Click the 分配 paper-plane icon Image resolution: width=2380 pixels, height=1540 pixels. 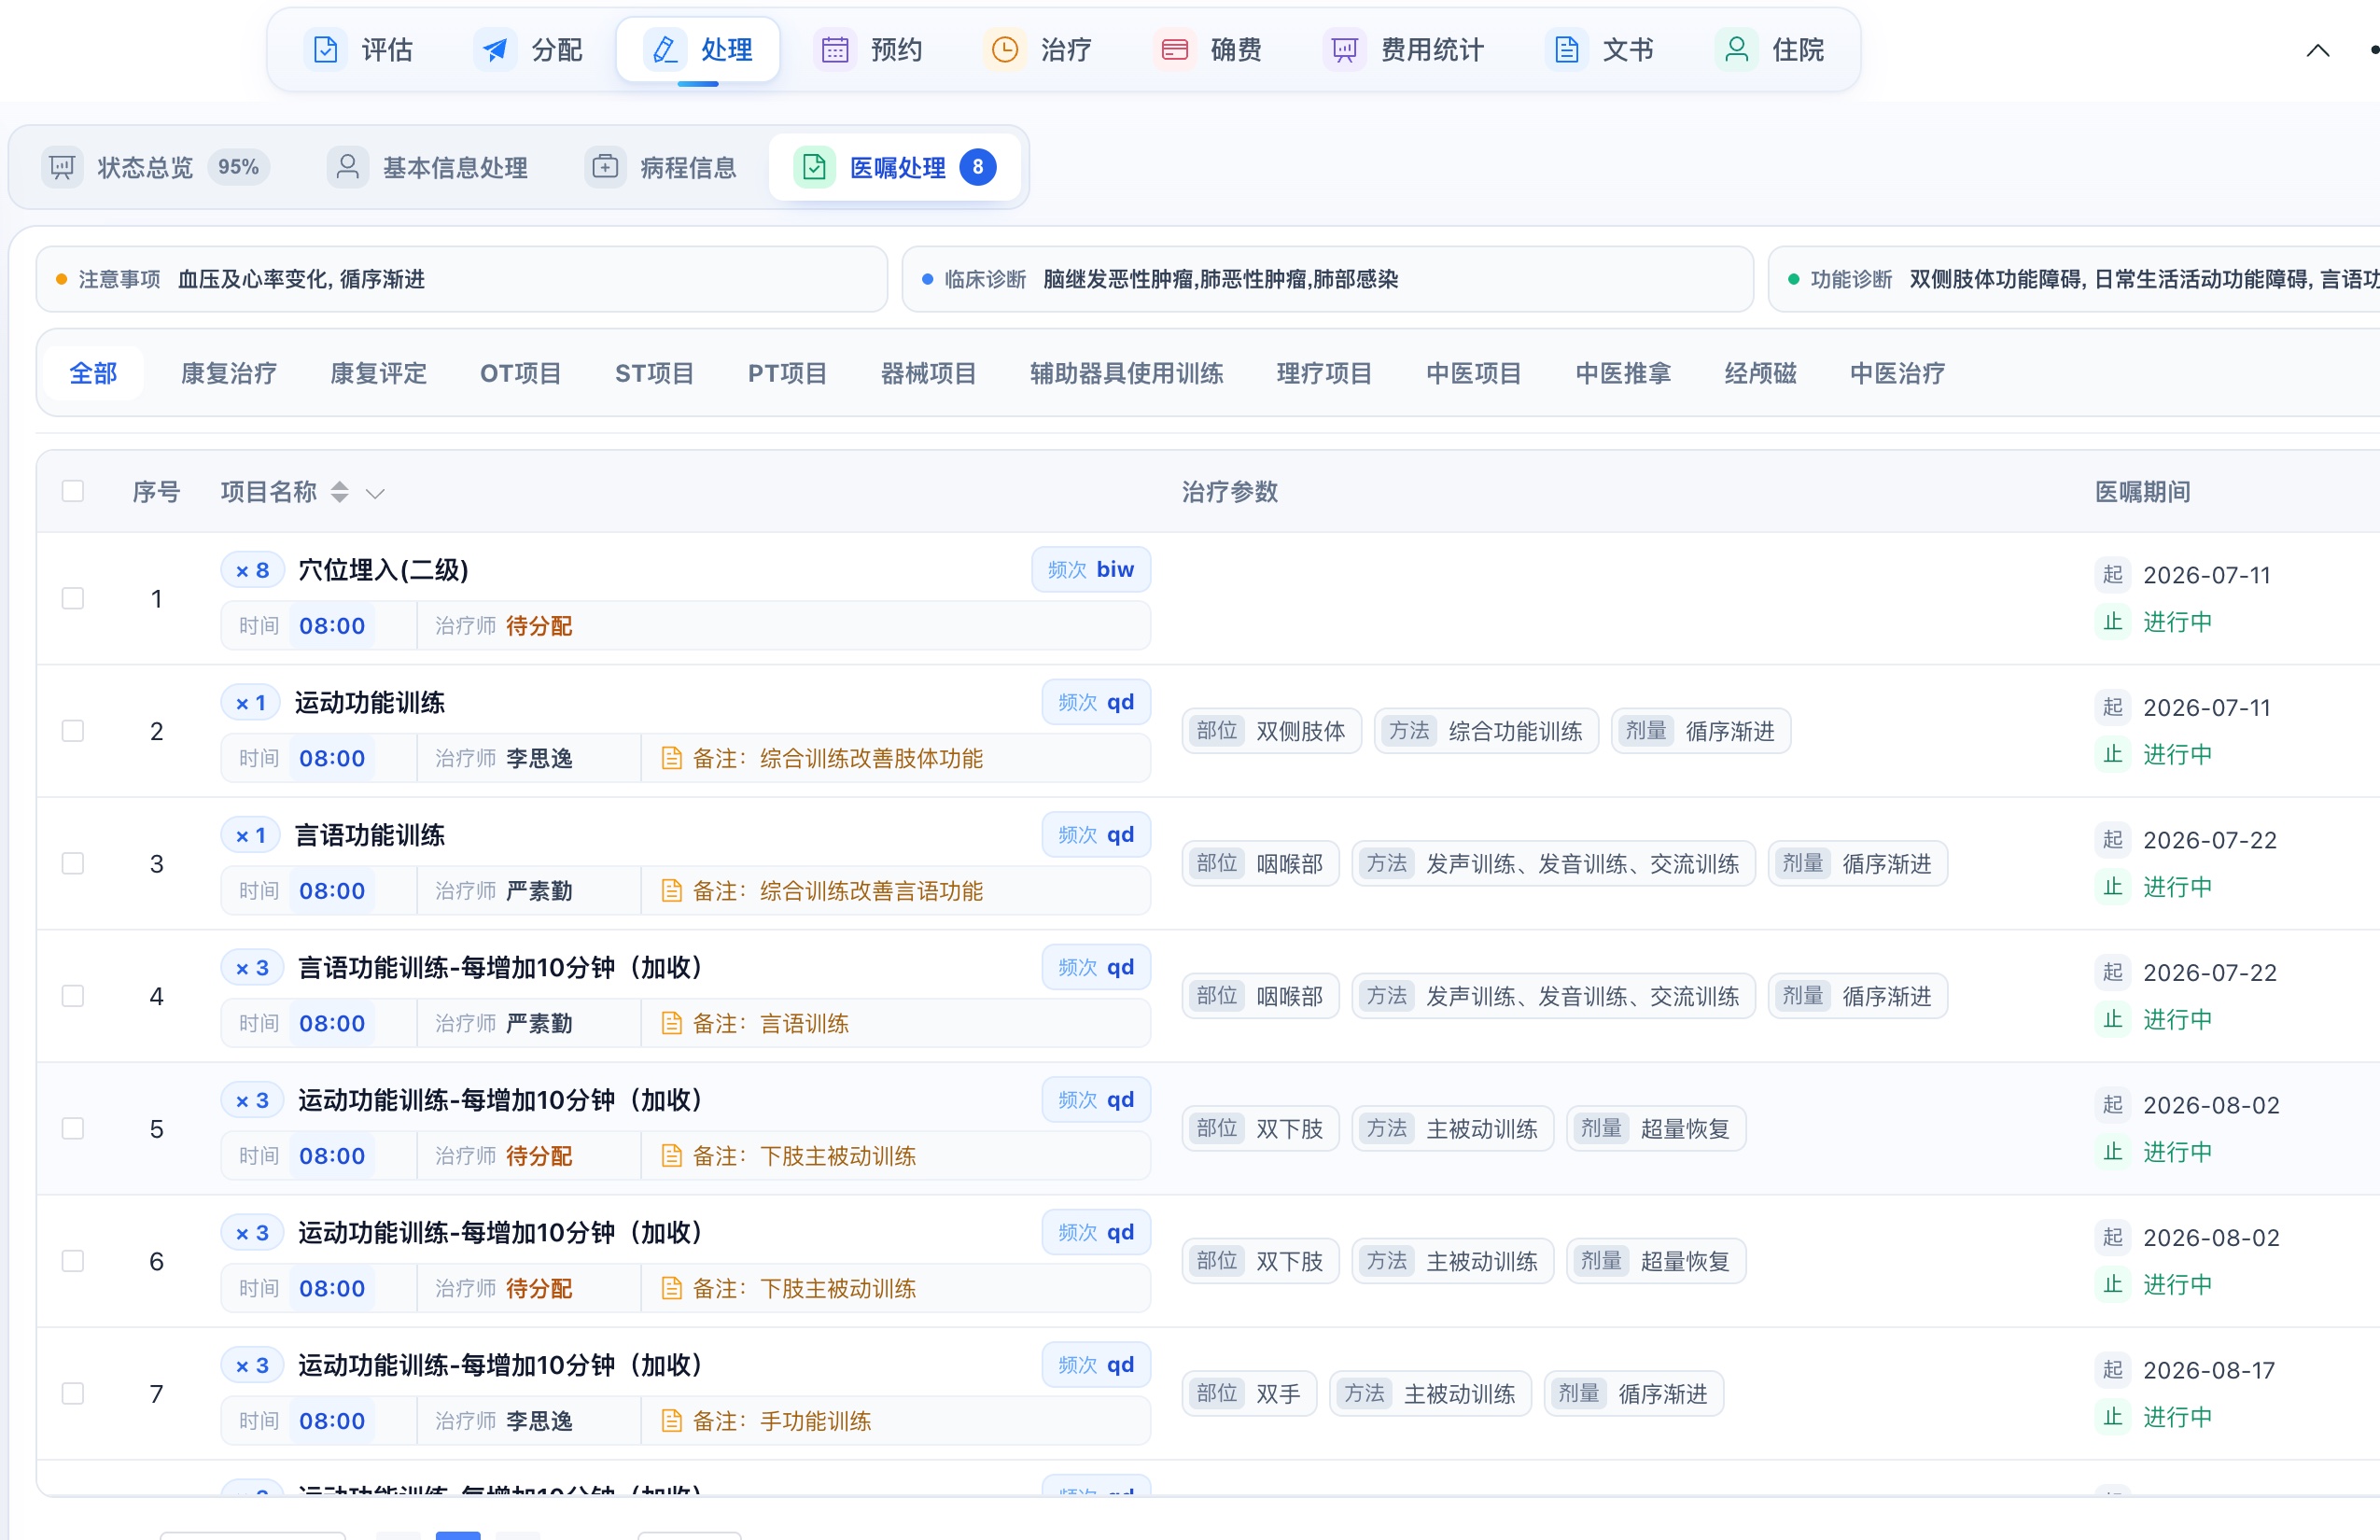[495, 49]
